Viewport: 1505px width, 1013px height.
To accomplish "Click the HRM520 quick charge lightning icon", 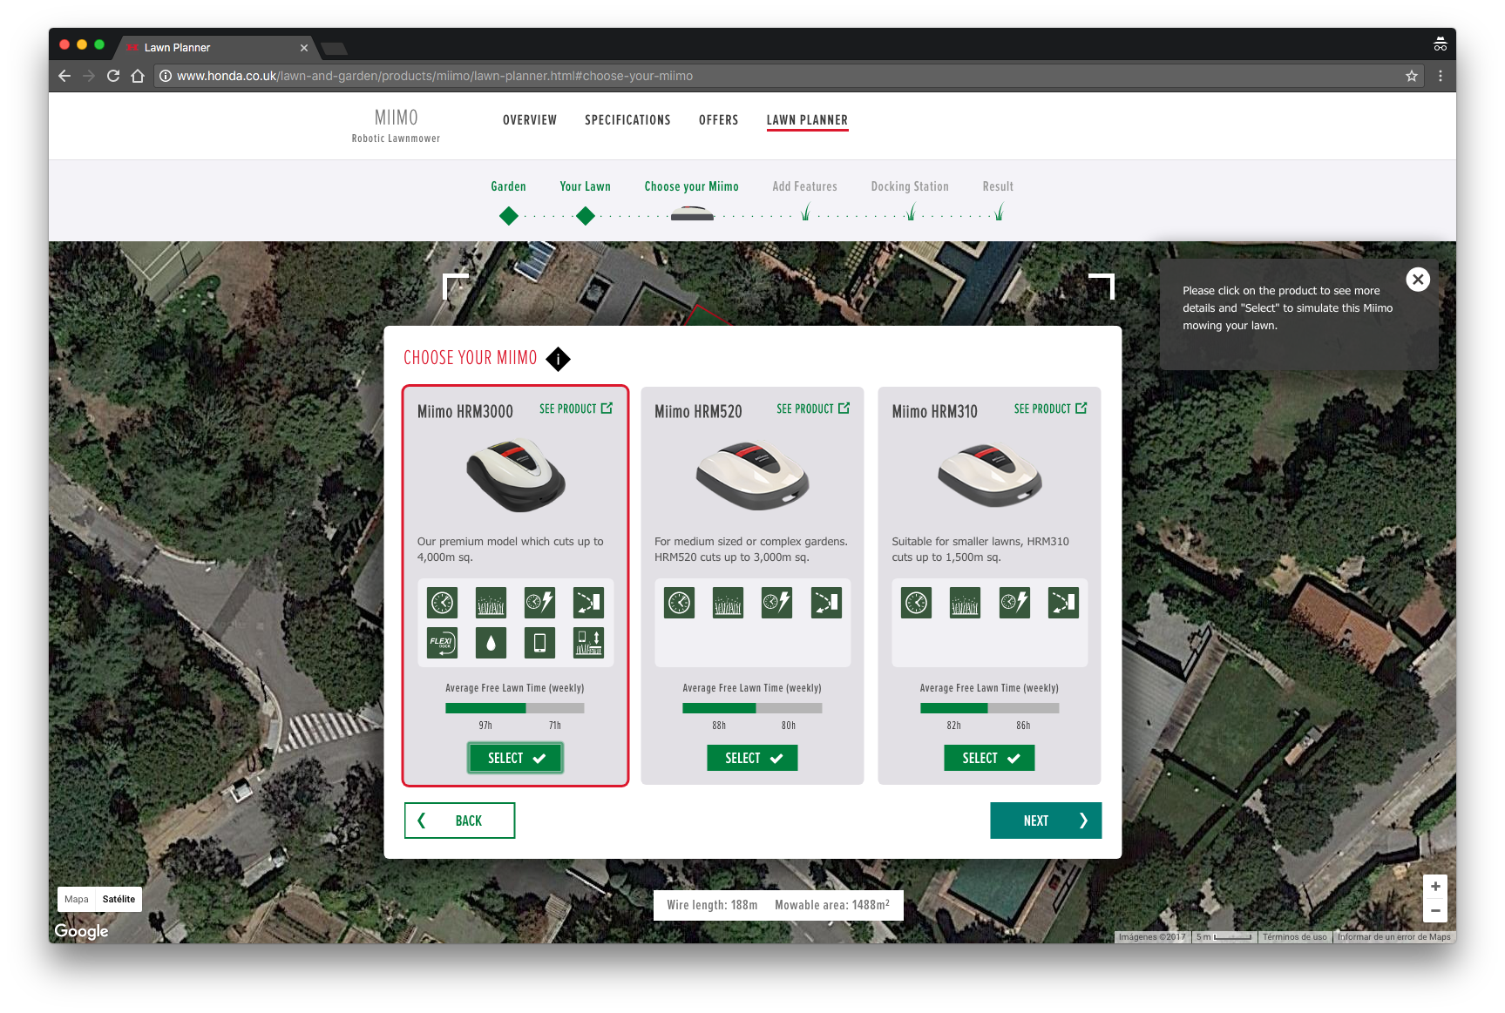I will click(x=776, y=603).
